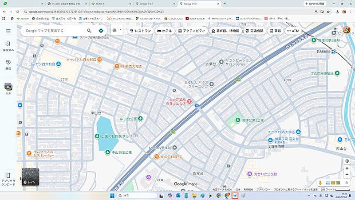
Task: Switch to the inactive Google マップ tab
Action: (155, 4)
